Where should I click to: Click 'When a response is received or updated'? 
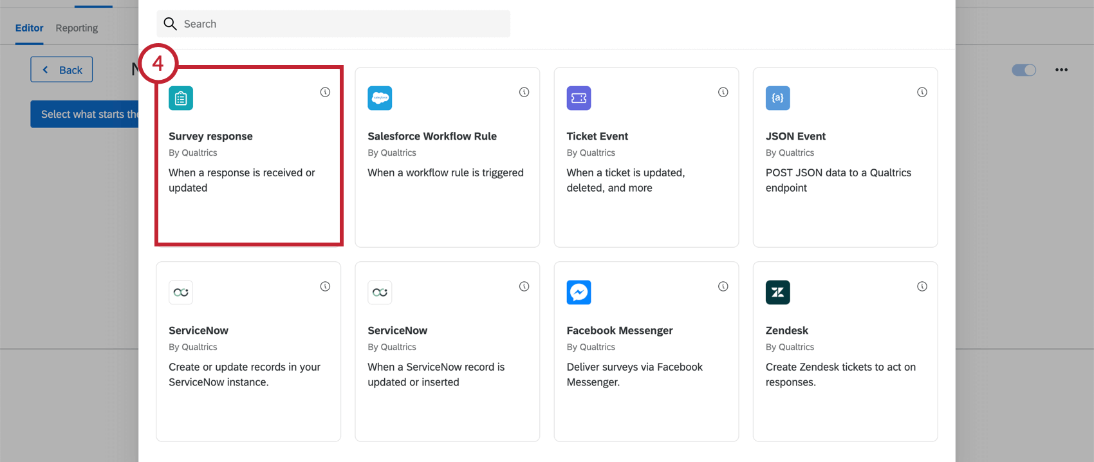click(242, 180)
